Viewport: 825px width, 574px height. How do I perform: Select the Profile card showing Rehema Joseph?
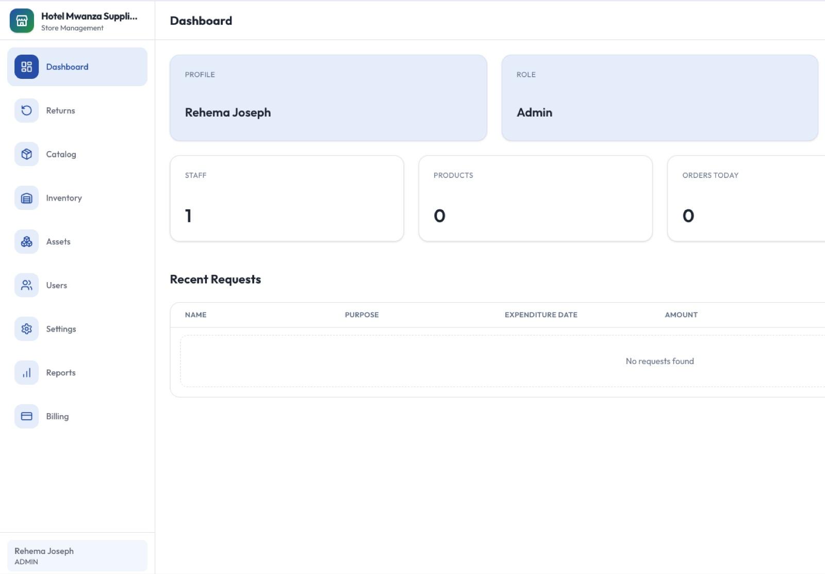[x=328, y=97]
